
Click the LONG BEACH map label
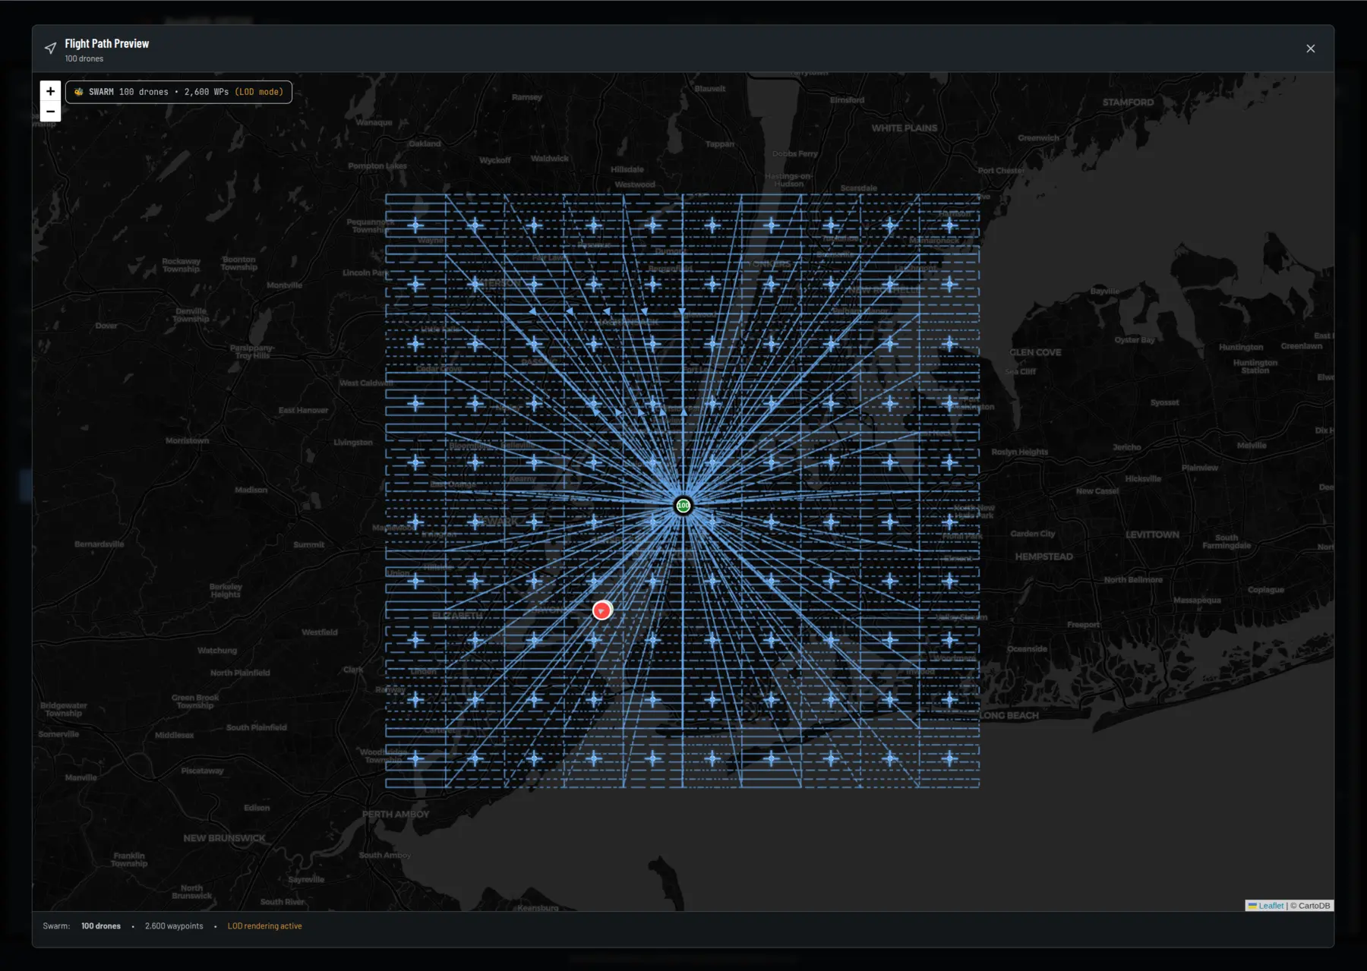1009,715
